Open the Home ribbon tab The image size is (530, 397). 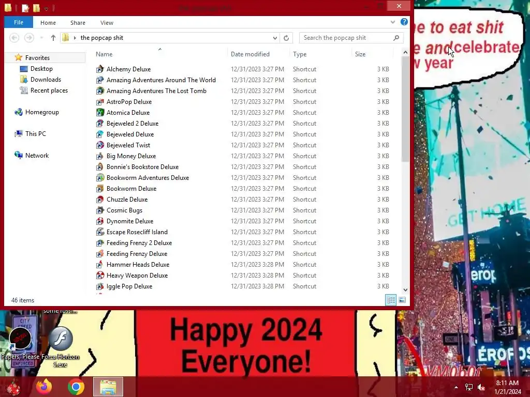[x=48, y=23]
